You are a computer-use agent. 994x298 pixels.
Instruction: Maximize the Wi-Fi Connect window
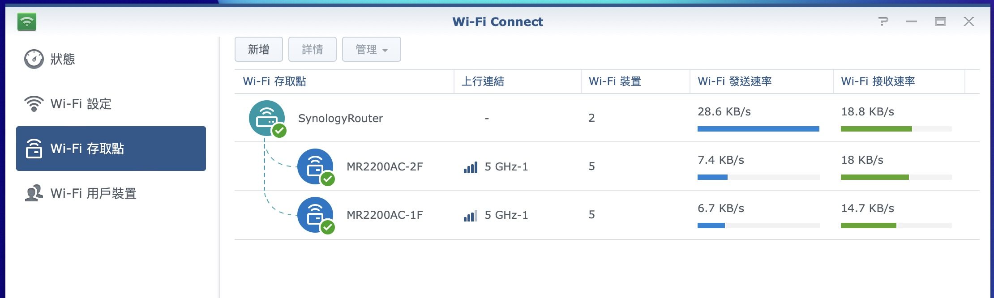pos(940,21)
